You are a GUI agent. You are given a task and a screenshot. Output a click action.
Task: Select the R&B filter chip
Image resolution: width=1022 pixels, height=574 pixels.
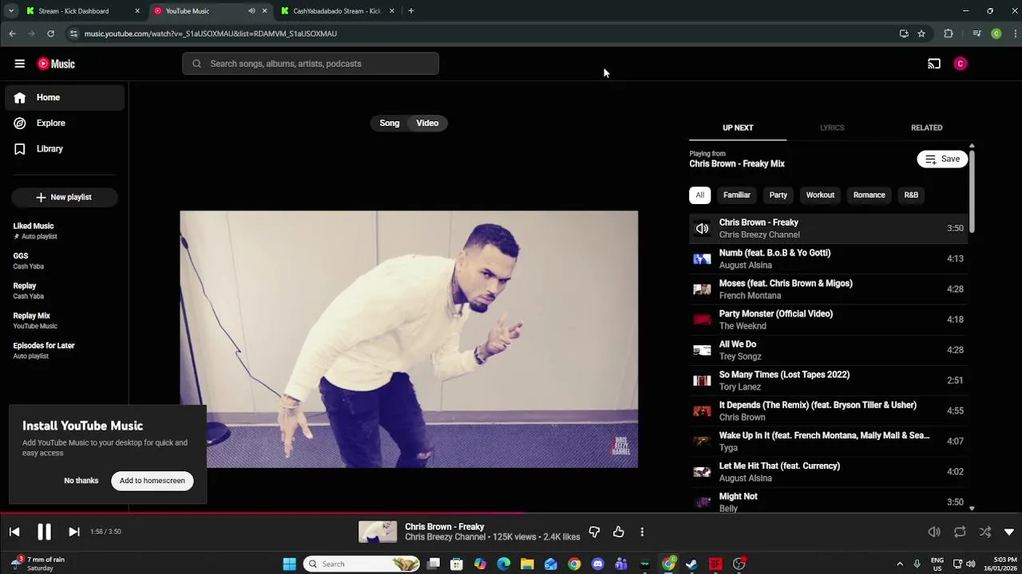pyautogui.click(x=911, y=195)
